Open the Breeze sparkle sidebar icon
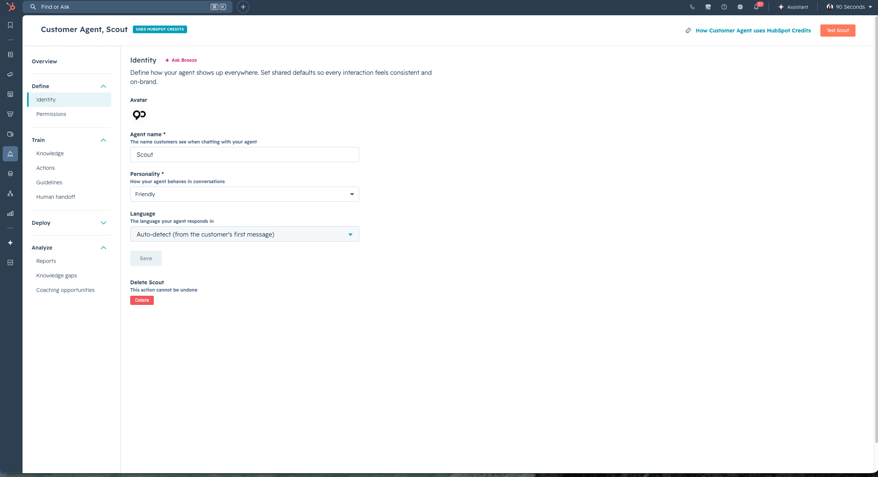 point(10,243)
